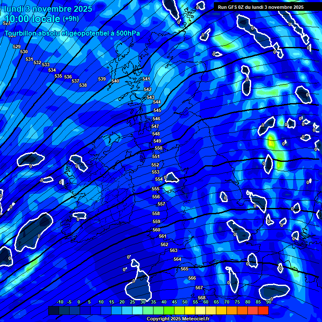Click the 545 geopotential contour label
This screenshot has width=322, height=322.
coord(157,110)
